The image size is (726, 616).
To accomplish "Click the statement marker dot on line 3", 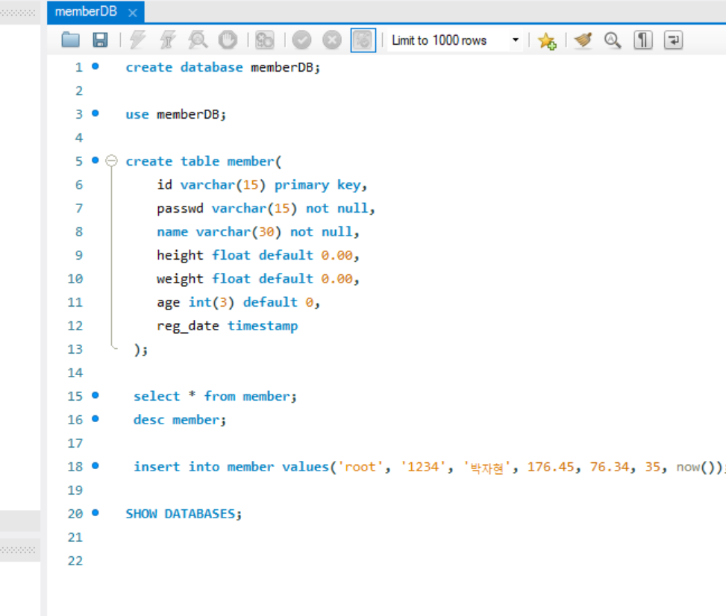I will pos(96,113).
